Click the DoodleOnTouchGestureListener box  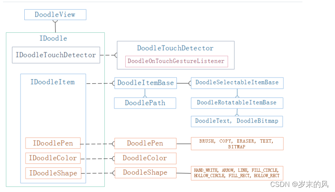click(x=176, y=61)
